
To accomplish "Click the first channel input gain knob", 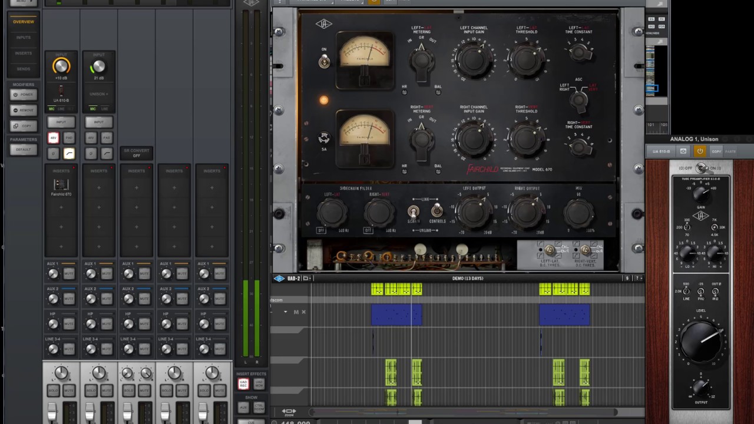I will 61,67.
